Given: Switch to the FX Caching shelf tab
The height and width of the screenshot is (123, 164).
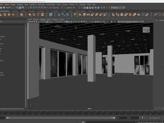Looking at the screenshot, I should (55, 11).
